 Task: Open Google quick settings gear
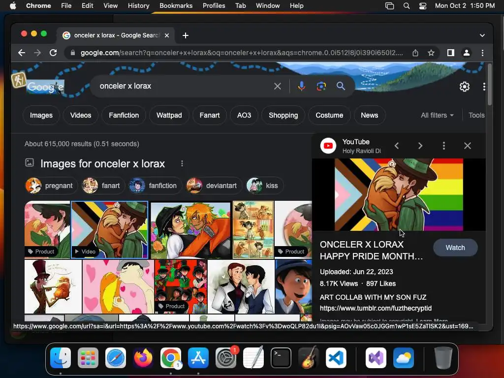(x=465, y=87)
